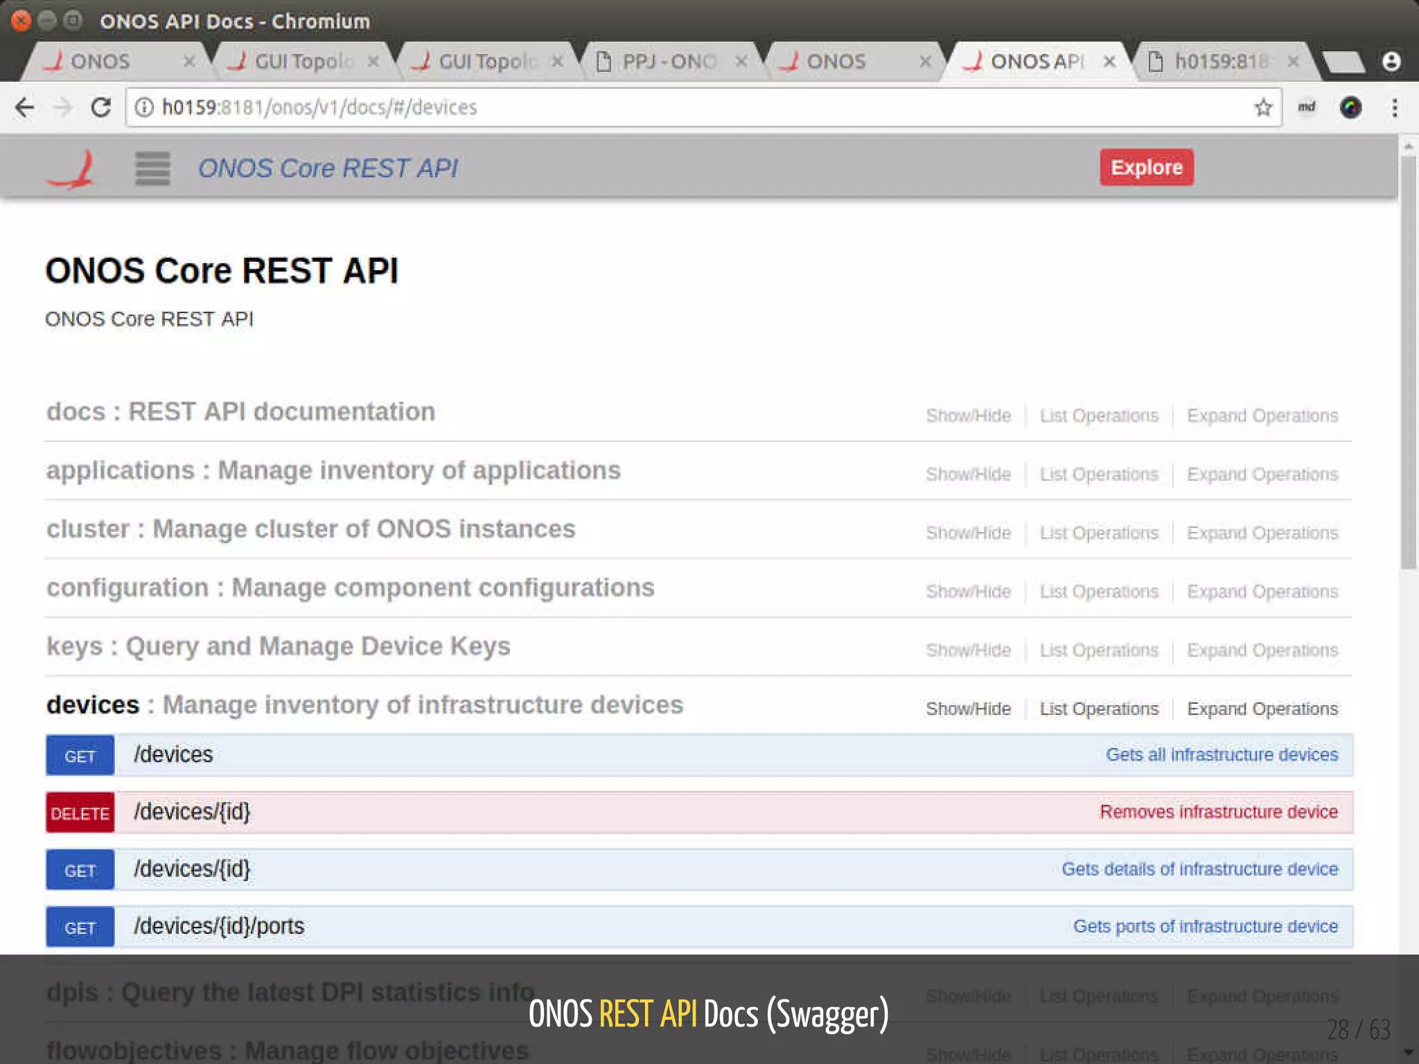Click the site info icon in address bar
The width and height of the screenshot is (1419, 1064).
tap(144, 107)
